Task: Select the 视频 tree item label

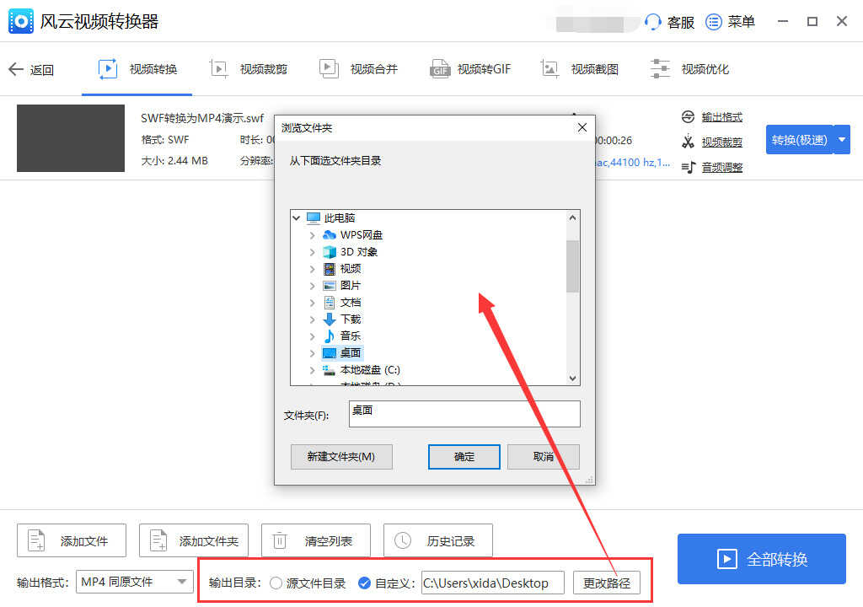Action: (x=351, y=269)
